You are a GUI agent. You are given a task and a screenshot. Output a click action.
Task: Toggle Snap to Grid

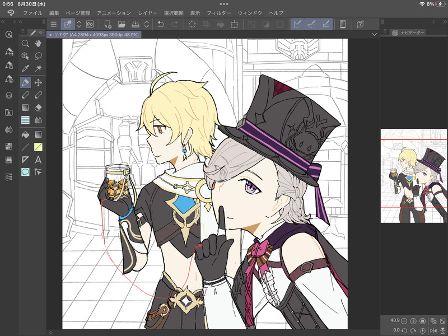point(326,24)
